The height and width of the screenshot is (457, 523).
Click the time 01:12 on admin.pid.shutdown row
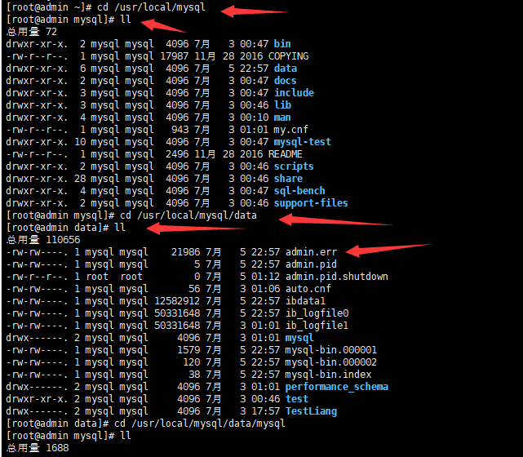click(265, 277)
